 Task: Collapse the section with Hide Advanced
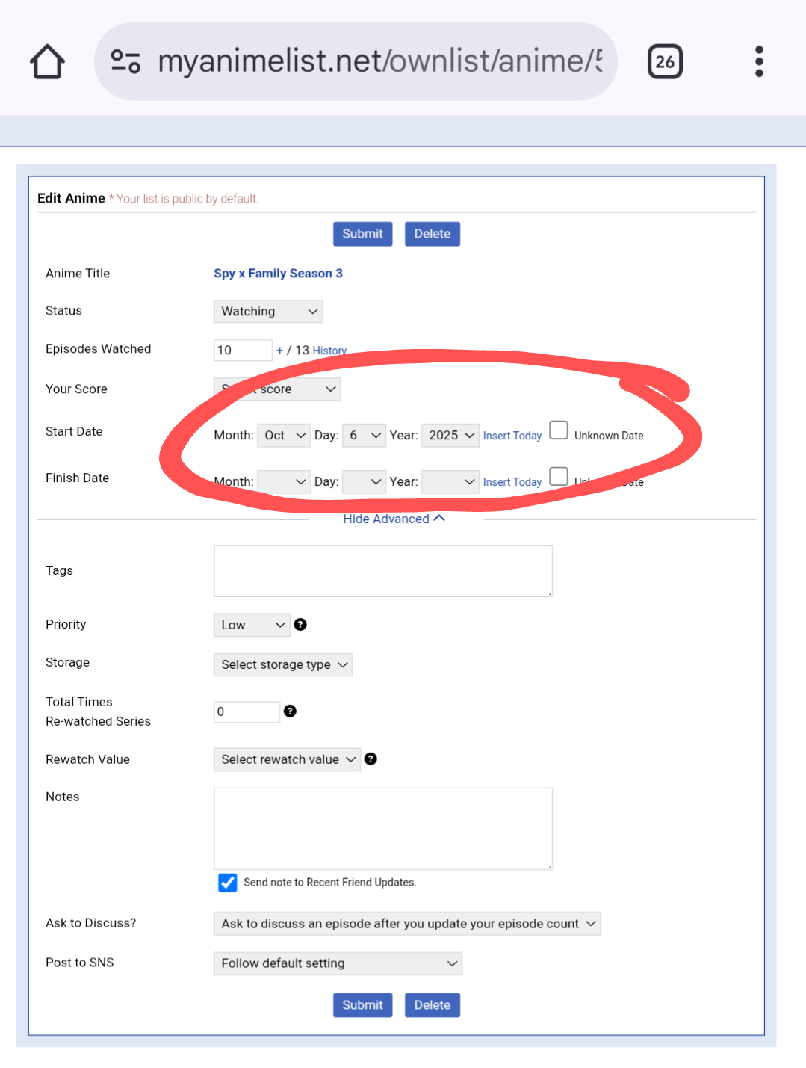click(x=394, y=519)
